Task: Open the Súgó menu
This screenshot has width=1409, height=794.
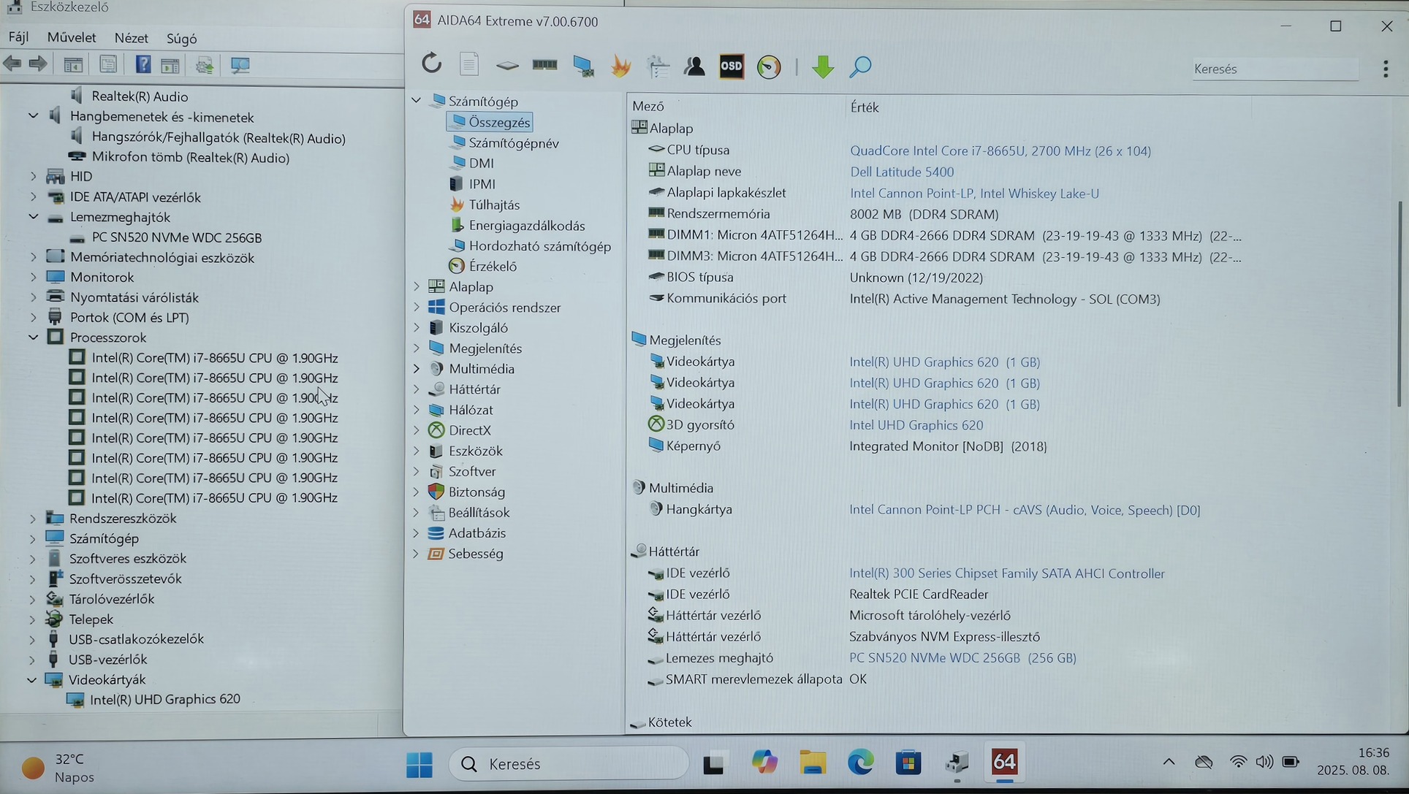Action: (181, 38)
